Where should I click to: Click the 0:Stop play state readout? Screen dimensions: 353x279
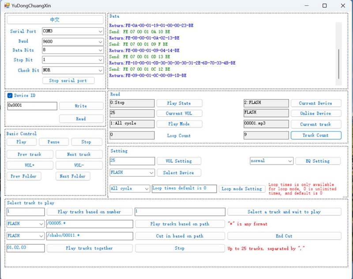(132, 103)
